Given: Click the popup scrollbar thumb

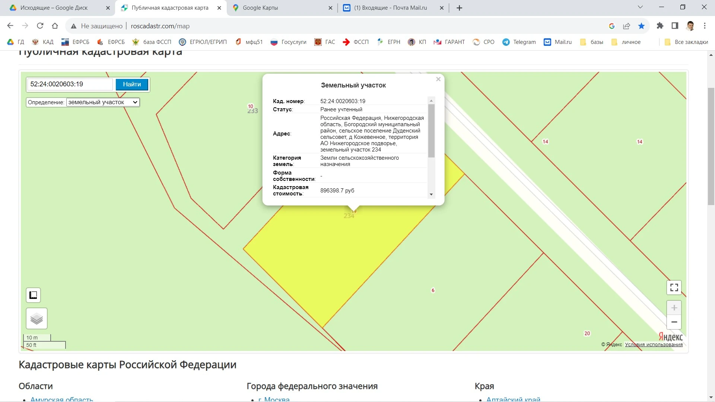Looking at the screenshot, I should coord(431,131).
